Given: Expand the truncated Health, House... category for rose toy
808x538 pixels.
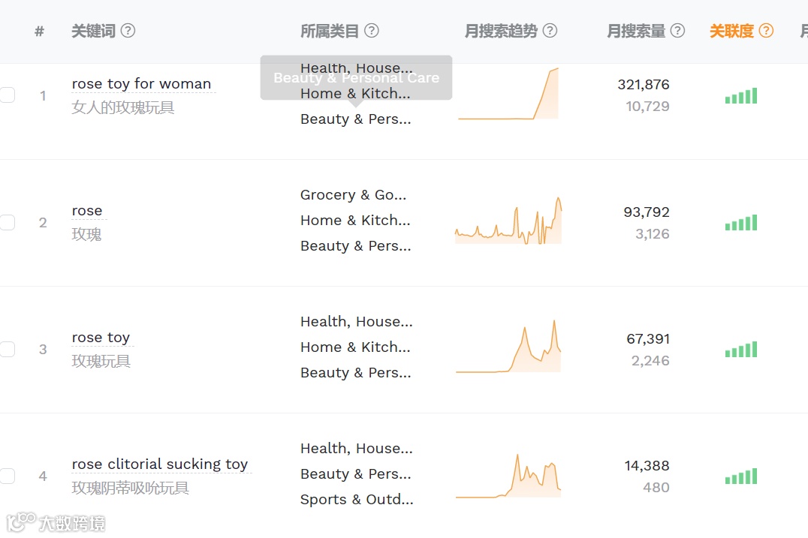Looking at the screenshot, I should click(x=356, y=321).
